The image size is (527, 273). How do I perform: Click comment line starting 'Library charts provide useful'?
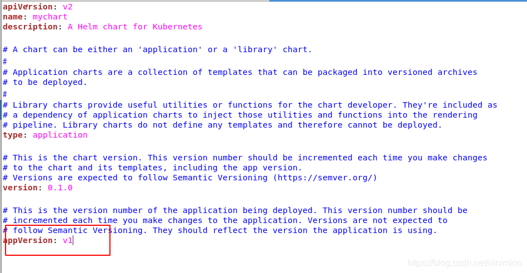click(x=250, y=105)
